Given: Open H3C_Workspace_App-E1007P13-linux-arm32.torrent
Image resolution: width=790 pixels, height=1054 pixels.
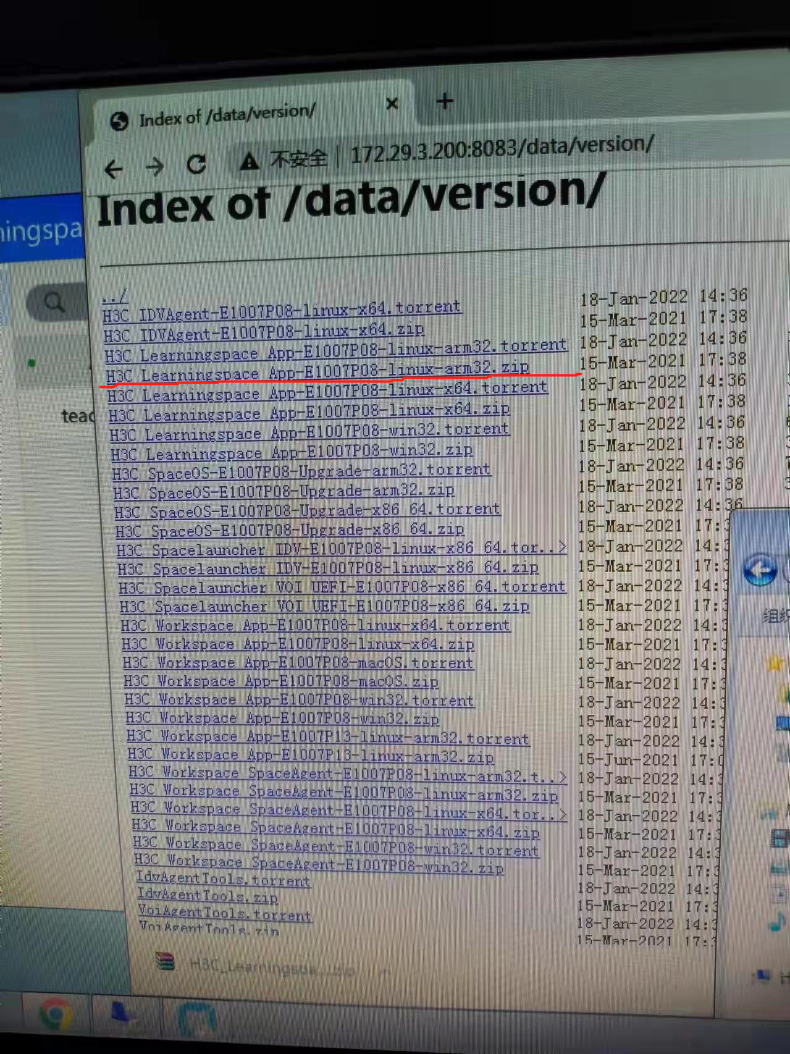Looking at the screenshot, I should point(329,737).
